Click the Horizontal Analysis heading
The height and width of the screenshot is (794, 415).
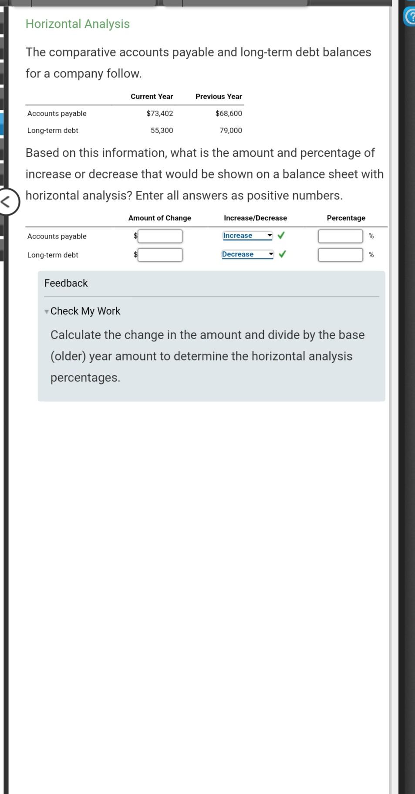[x=78, y=24]
